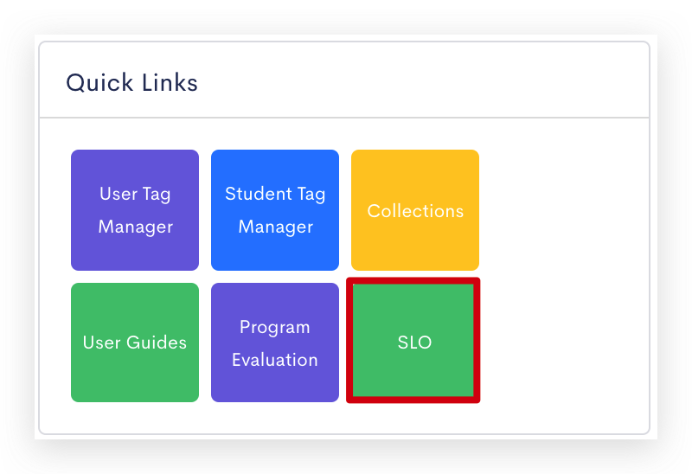Select the yellow Collections tile
Image resolution: width=692 pixels, height=474 pixels.
[x=415, y=210]
